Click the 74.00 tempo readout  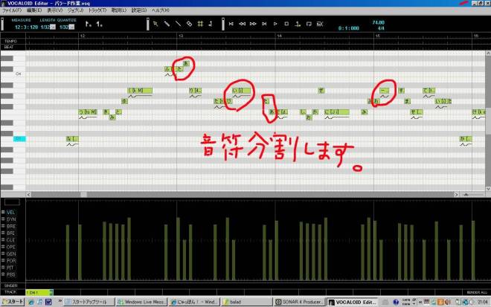pyautogui.click(x=378, y=22)
